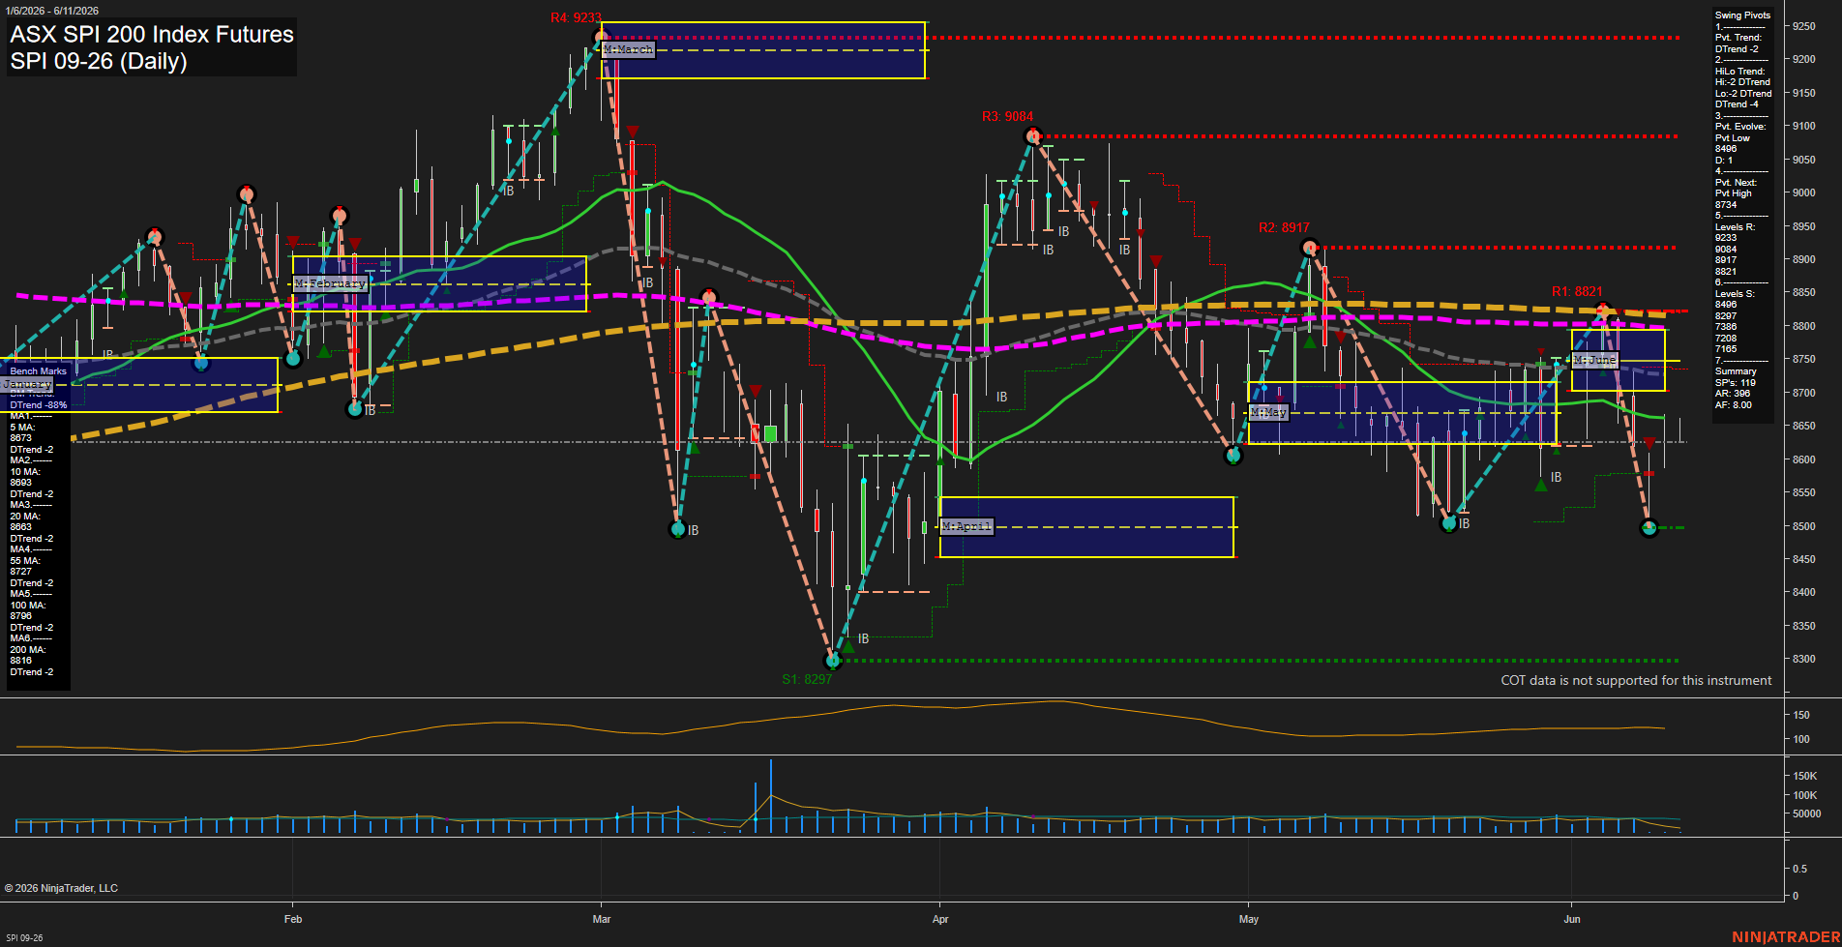Image resolution: width=1842 pixels, height=947 pixels.
Task: Click the Pvt. Trend: entry
Action: 1738,38
